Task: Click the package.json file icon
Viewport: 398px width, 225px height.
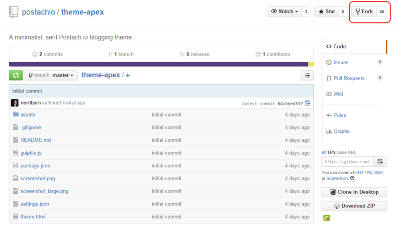Action: tap(15, 166)
